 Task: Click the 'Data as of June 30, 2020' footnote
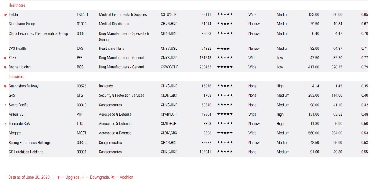29,177
